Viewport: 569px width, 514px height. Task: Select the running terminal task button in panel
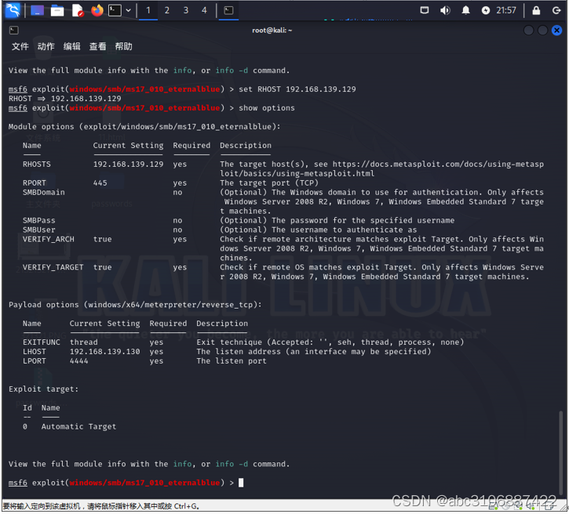coord(228,10)
